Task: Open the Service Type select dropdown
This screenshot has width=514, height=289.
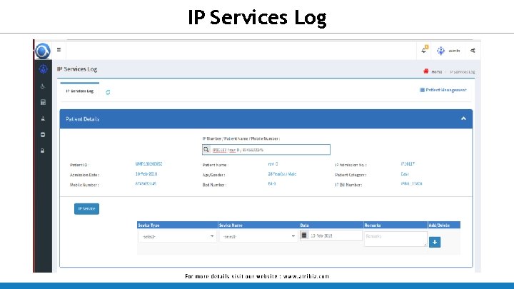Action: click(177, 236)
